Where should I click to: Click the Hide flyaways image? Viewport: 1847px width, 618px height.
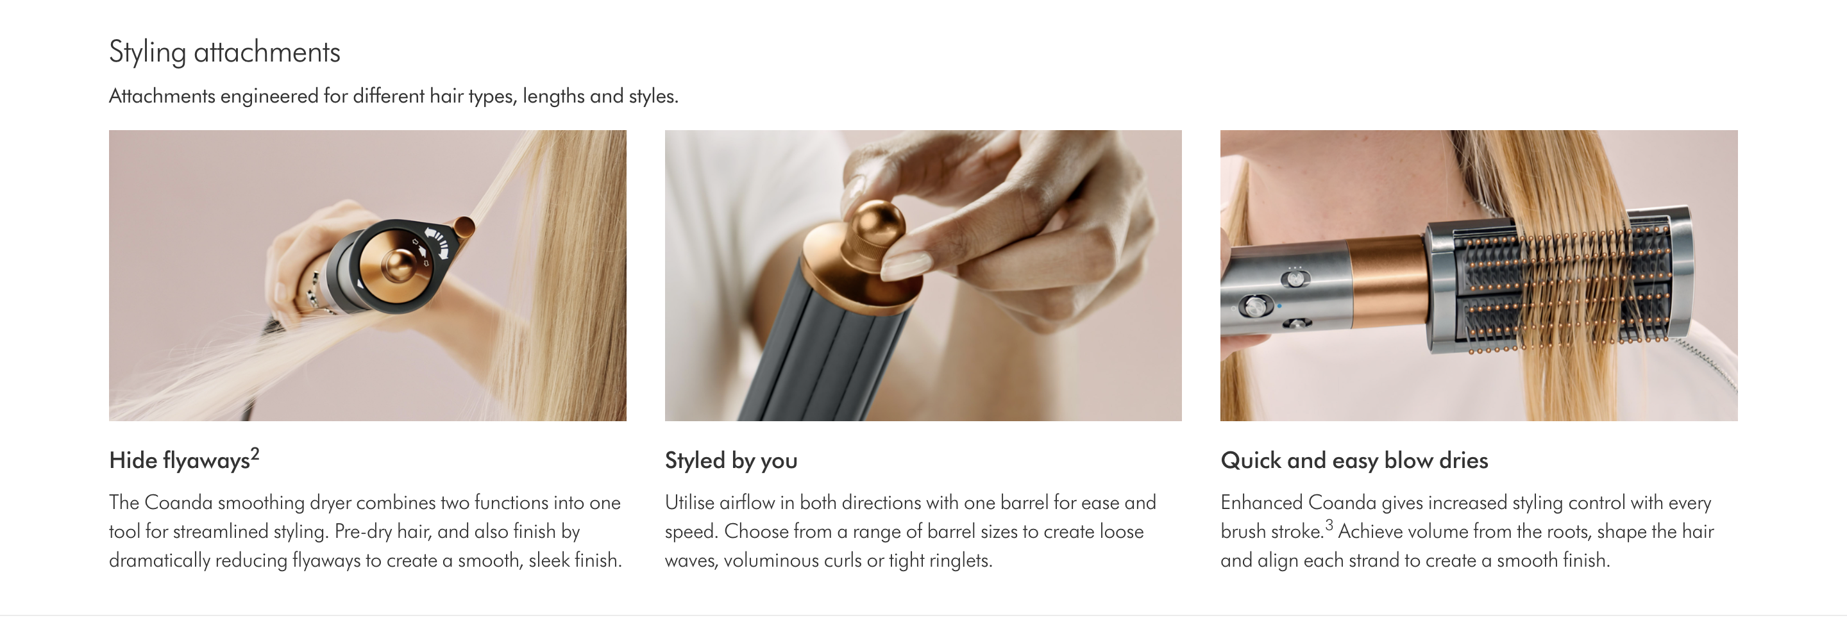click(x=367, y=275)
